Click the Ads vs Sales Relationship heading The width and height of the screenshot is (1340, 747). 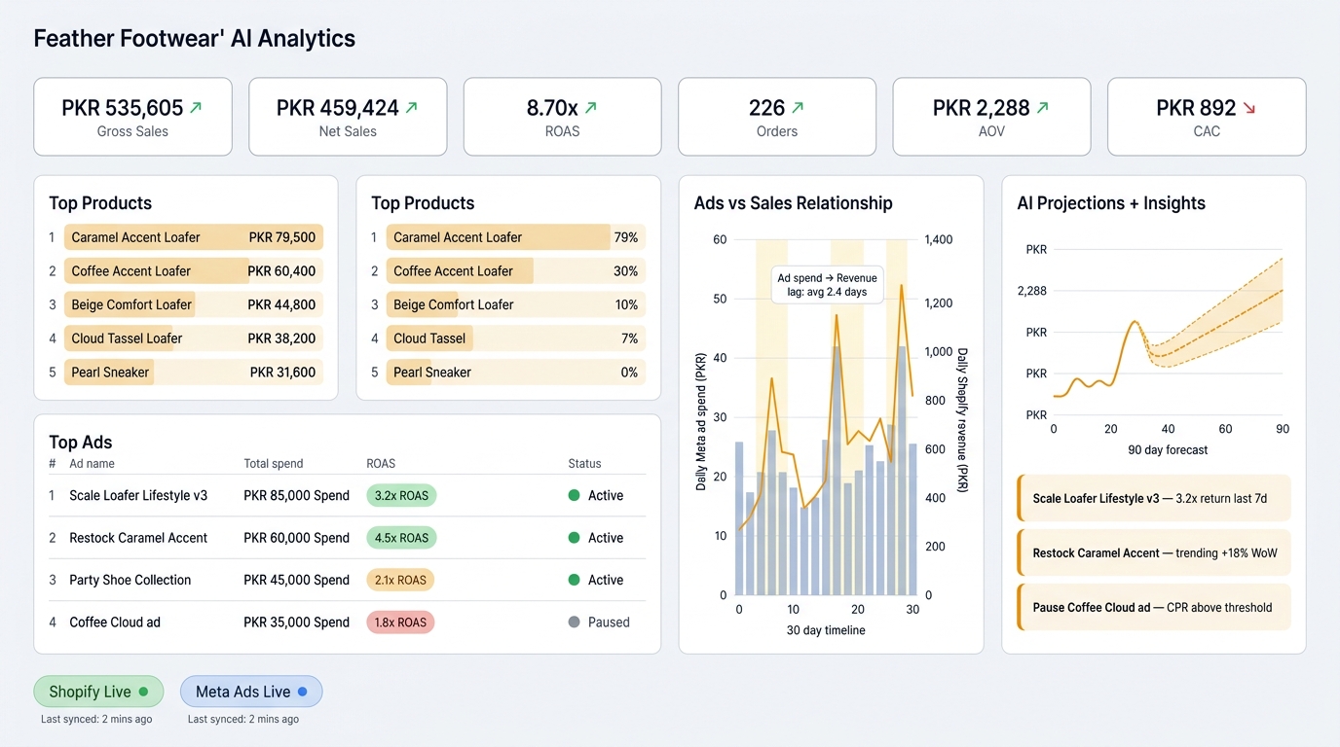pos(794,203)
